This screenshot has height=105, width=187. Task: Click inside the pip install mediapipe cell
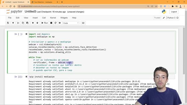(101, 77)
